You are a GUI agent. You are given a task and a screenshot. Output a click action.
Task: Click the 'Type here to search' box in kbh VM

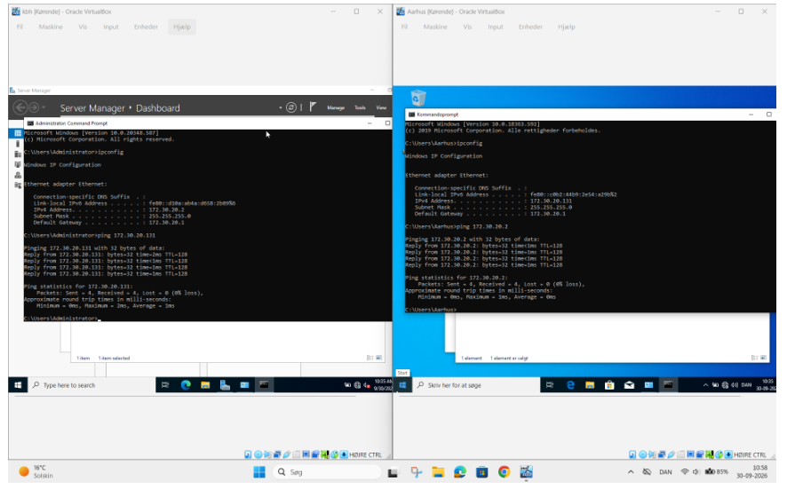click(x=91, y=385)
